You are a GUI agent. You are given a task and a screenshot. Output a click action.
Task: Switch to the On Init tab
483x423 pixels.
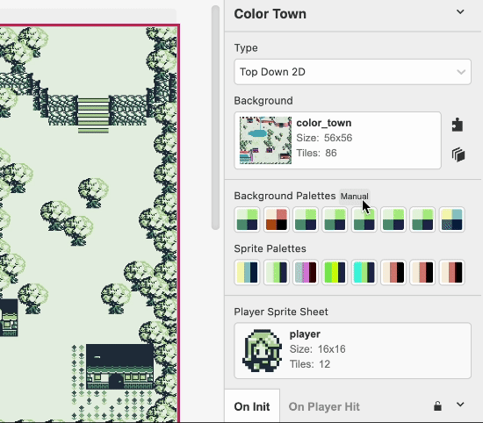252,406
